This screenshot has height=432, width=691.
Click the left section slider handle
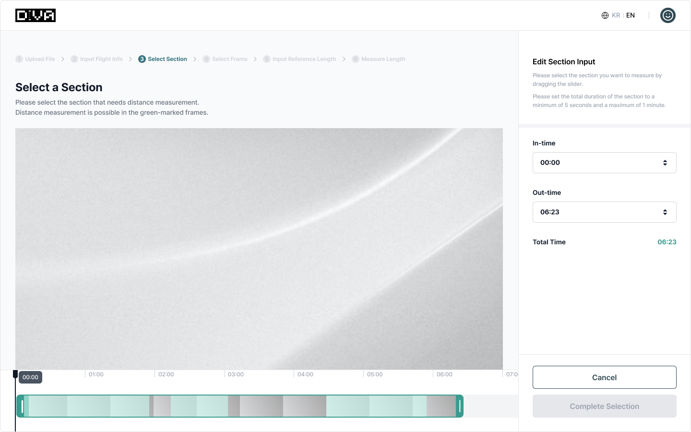coord(22,406)
